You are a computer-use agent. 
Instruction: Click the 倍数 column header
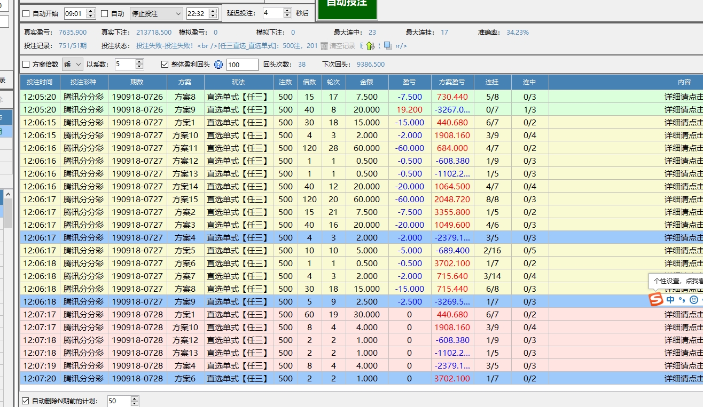tap(309, 82)
